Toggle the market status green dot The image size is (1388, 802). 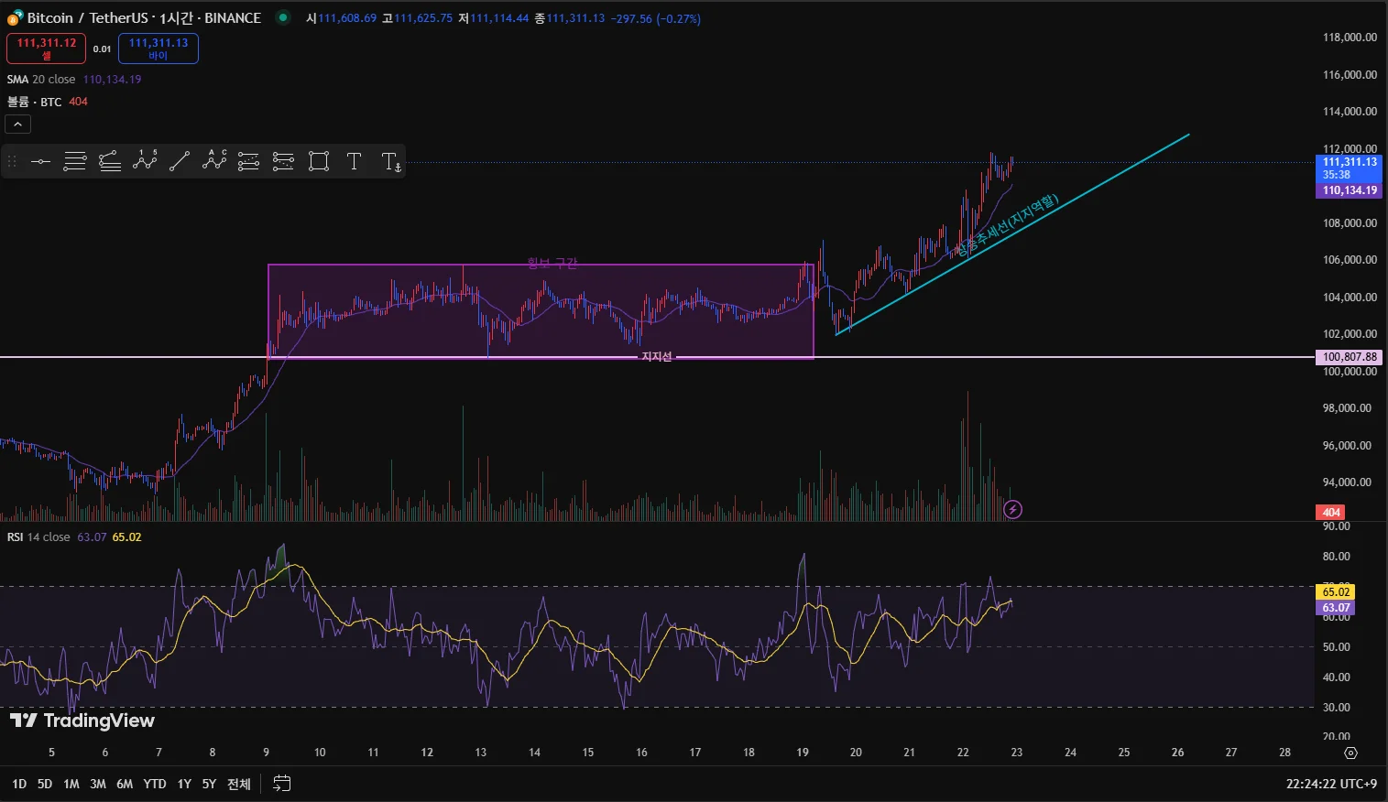283,17
